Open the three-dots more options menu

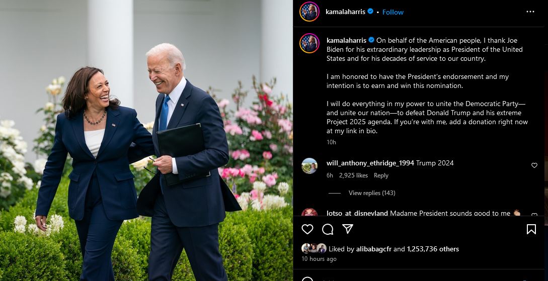(x=530, y=12)
